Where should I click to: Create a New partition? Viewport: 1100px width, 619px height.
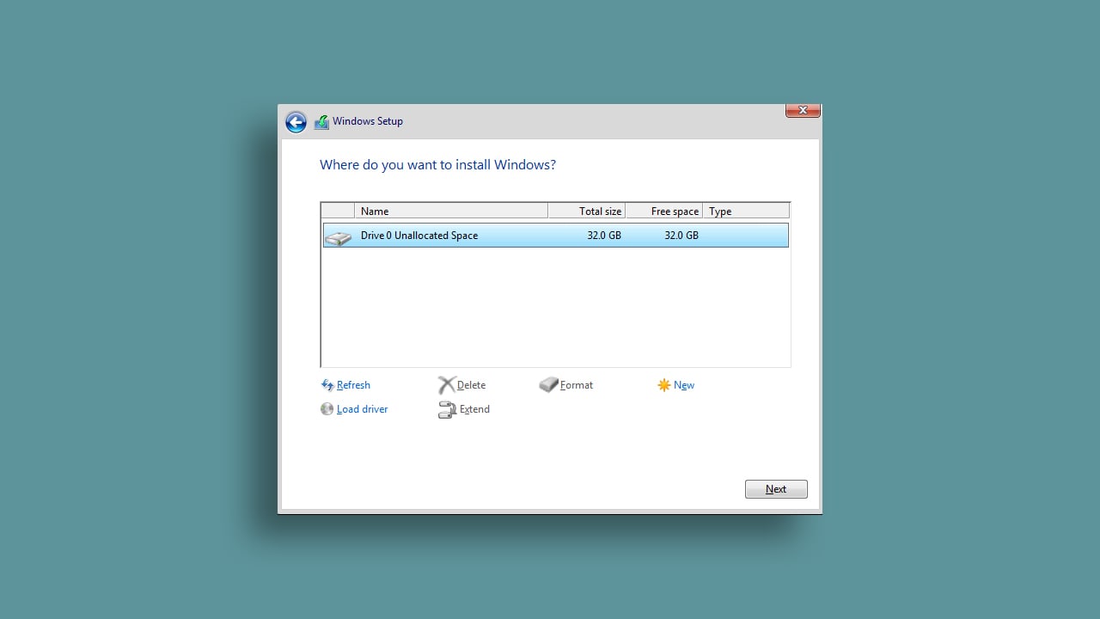pos(684,385)
